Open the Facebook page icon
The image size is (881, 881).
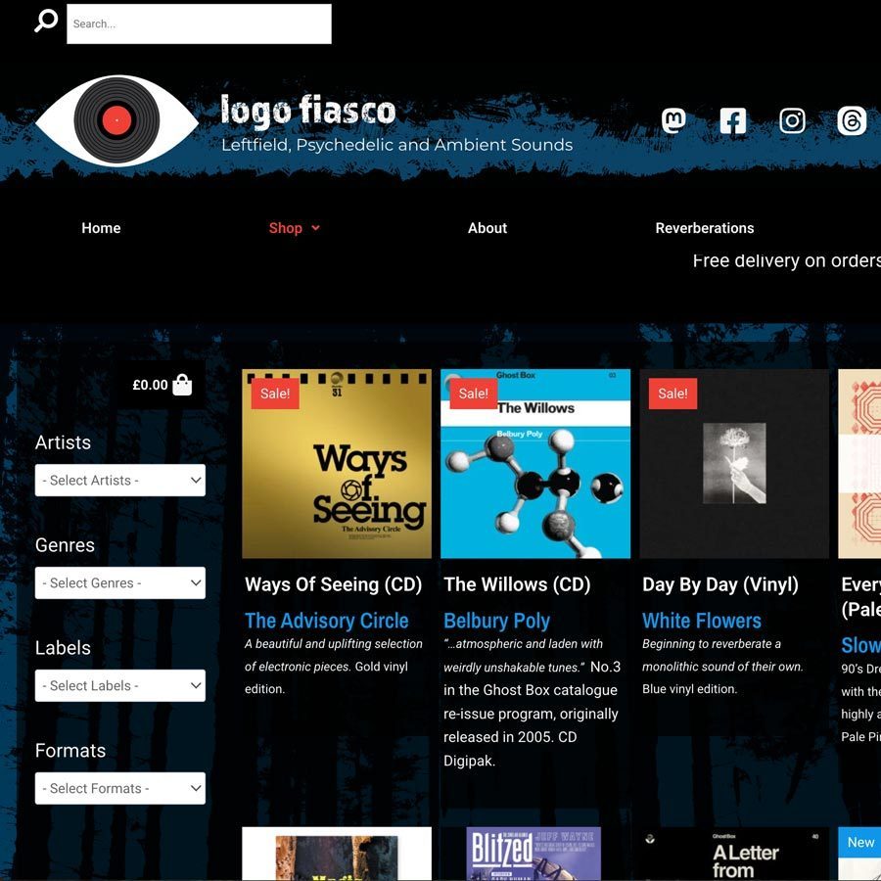(x=732, y=120)
